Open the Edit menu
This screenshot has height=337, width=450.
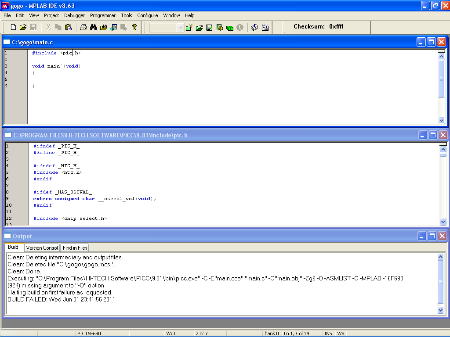pos(20,15)
